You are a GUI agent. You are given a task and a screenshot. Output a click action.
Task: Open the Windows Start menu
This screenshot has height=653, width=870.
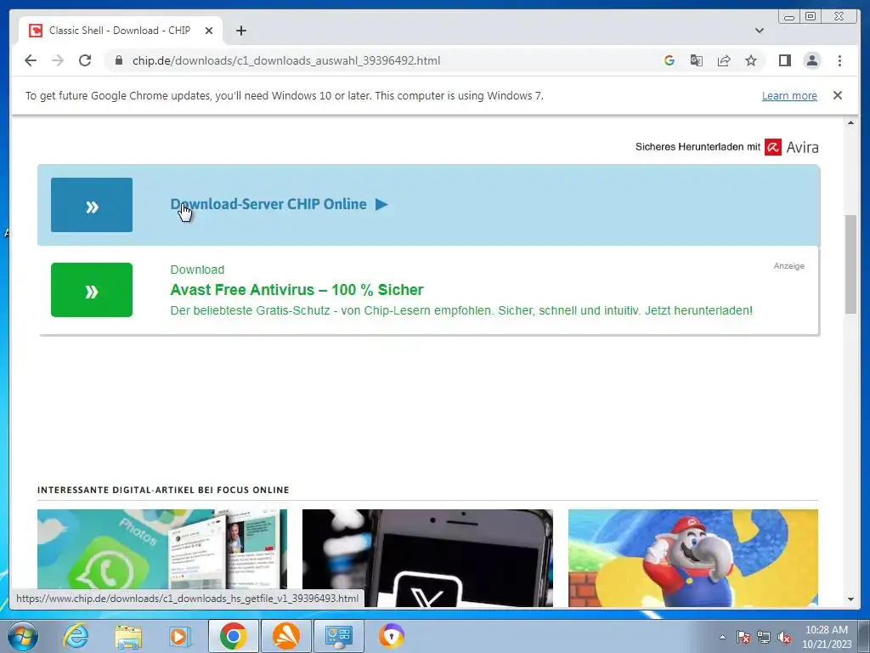click(x=23, y=636)
